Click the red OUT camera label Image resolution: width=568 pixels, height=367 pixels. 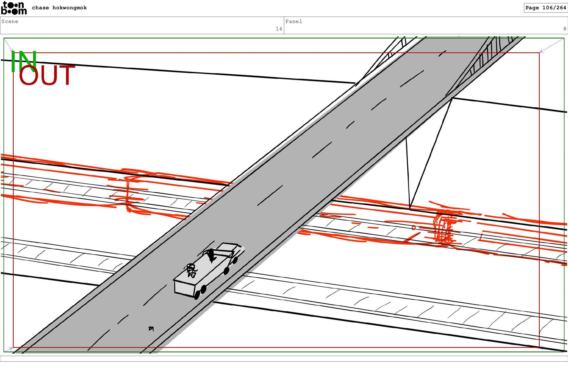pos(47,75)
